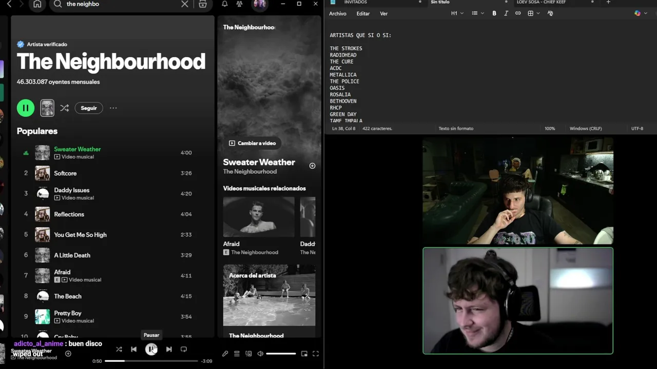Open the play queue icon
The image size is (657, 369).
click(237, 354)
